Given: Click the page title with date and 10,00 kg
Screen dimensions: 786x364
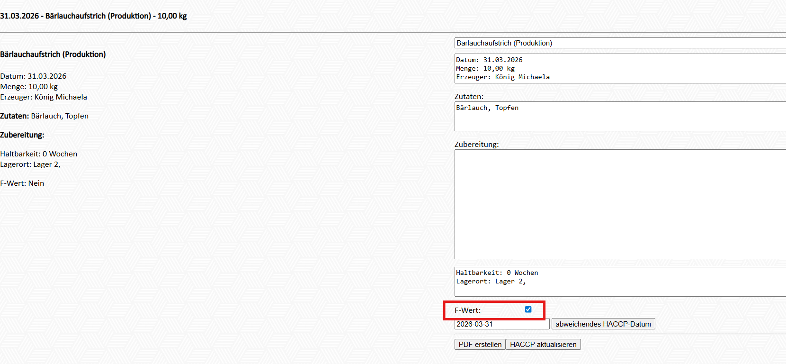Looking at the screenshot, I should click(93, 16).
